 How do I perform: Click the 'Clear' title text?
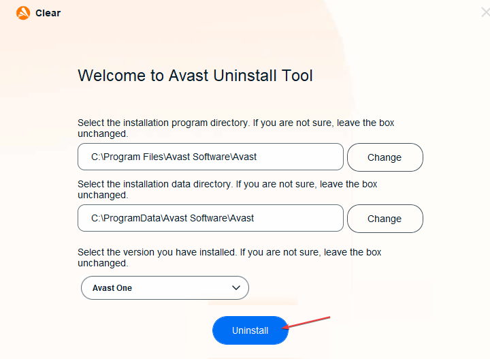tap(48, 13)
